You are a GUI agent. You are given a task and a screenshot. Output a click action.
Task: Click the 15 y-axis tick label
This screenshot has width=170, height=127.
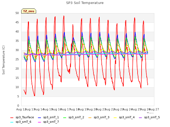(17, 78)
